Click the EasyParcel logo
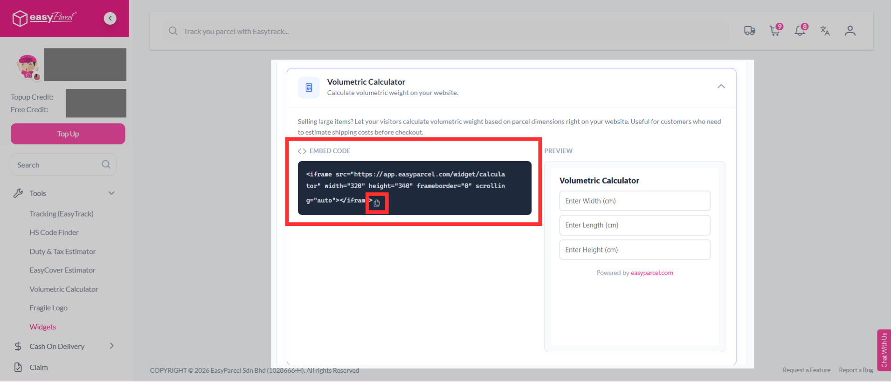Image resolution: width=891 pixels, height=382 pixels. tap(44, 18)
